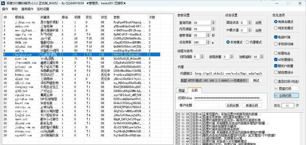Screen dimensions: 306x145
Task: Switch to the 图鉴 tab
Action: [x=182, y=91]
